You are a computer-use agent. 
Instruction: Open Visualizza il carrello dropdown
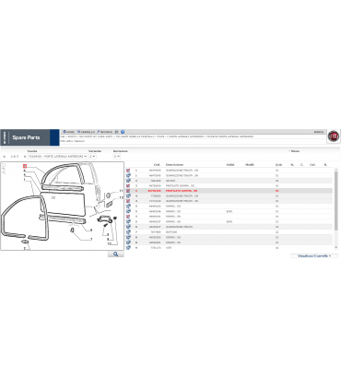pos(314,255)
